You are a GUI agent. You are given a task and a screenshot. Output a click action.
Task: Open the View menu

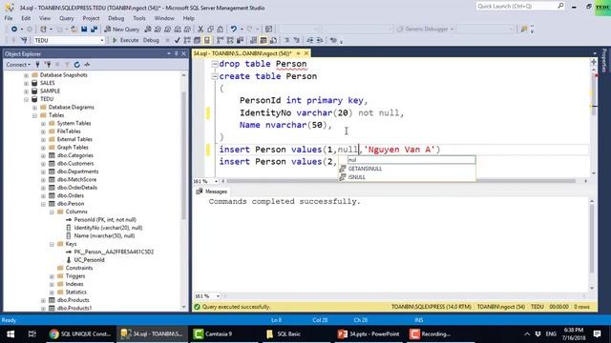[45, 18]
